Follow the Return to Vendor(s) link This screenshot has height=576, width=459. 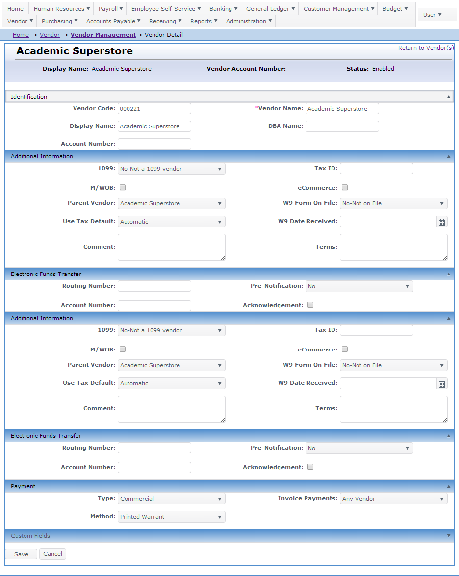(426, 48)
